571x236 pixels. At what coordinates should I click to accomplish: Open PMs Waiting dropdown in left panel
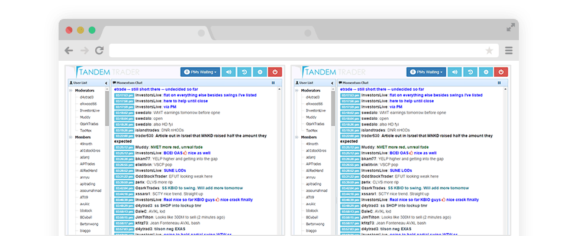click(200, 72)
